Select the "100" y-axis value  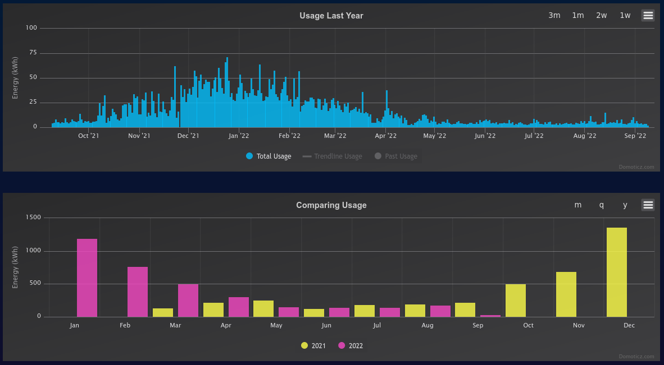click(x=32, y=28)
